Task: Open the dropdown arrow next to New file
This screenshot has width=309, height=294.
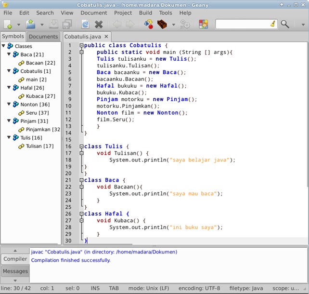Action: 19,25
